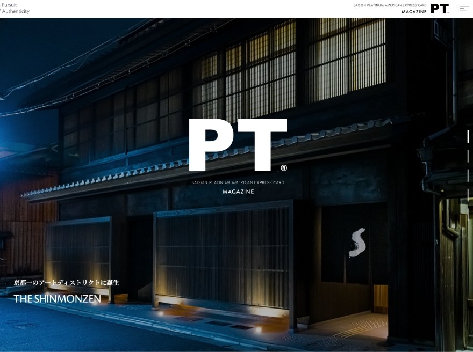Open the hamburger menu icon

click(464, 9)
